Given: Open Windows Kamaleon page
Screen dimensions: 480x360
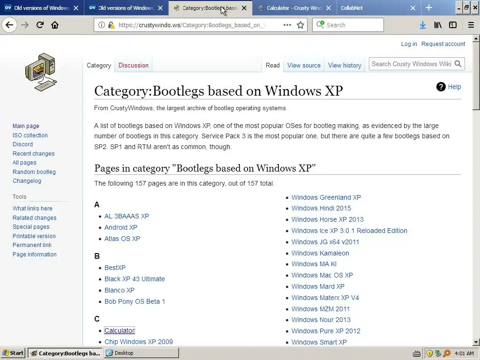Looking at the screenshot, I should (x=320, y=253).
